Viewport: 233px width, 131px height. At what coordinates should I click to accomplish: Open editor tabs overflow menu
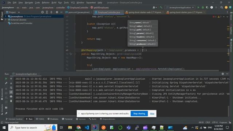coord(227,12)
